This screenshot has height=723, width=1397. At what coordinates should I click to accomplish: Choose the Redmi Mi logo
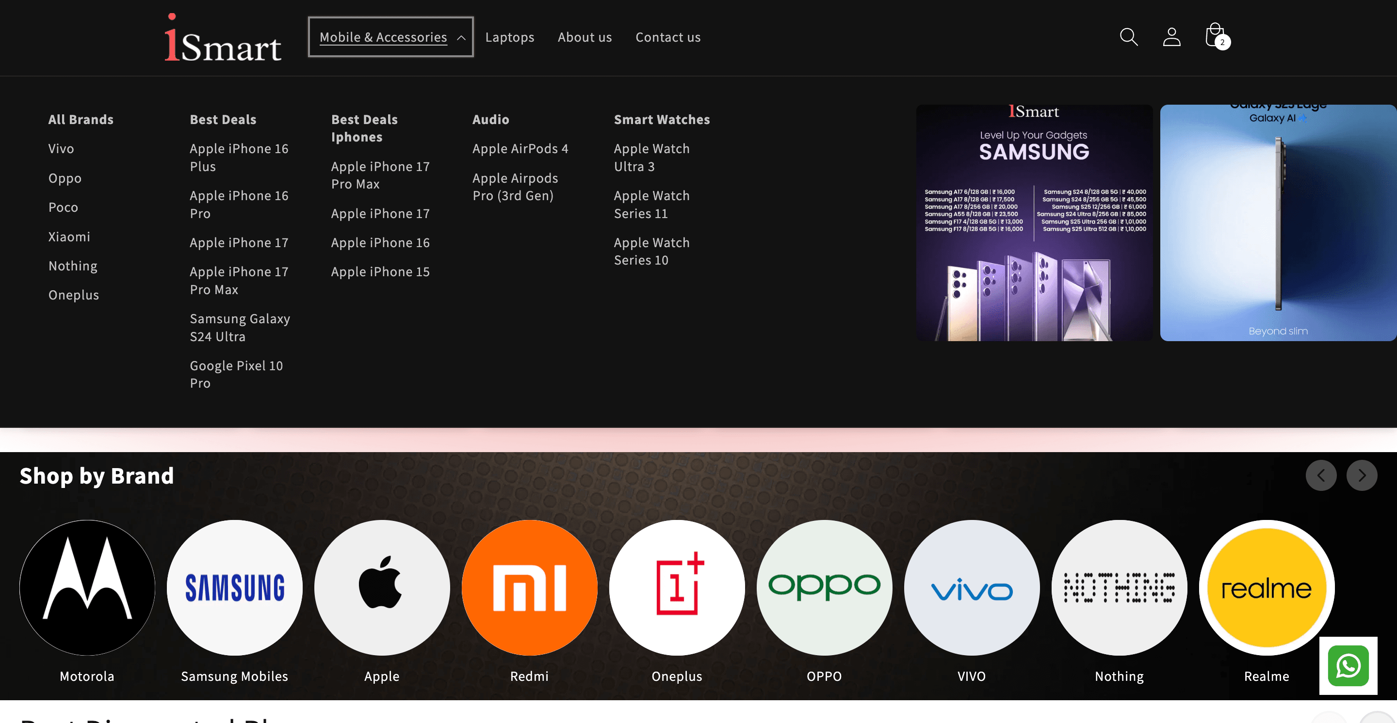pyautogui.click(x=529, y=588)
